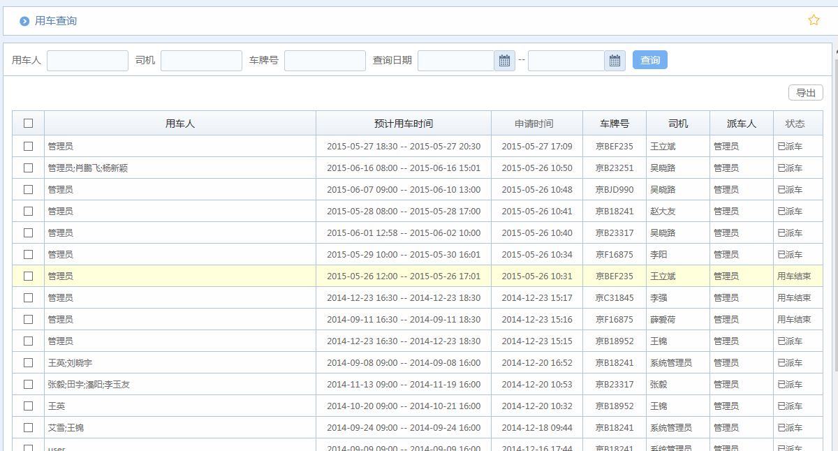Image resolution: width=838 pixels, height=451 pixels.
Task: Click the 申请时间 column header
Action: [x=534, y=124]
